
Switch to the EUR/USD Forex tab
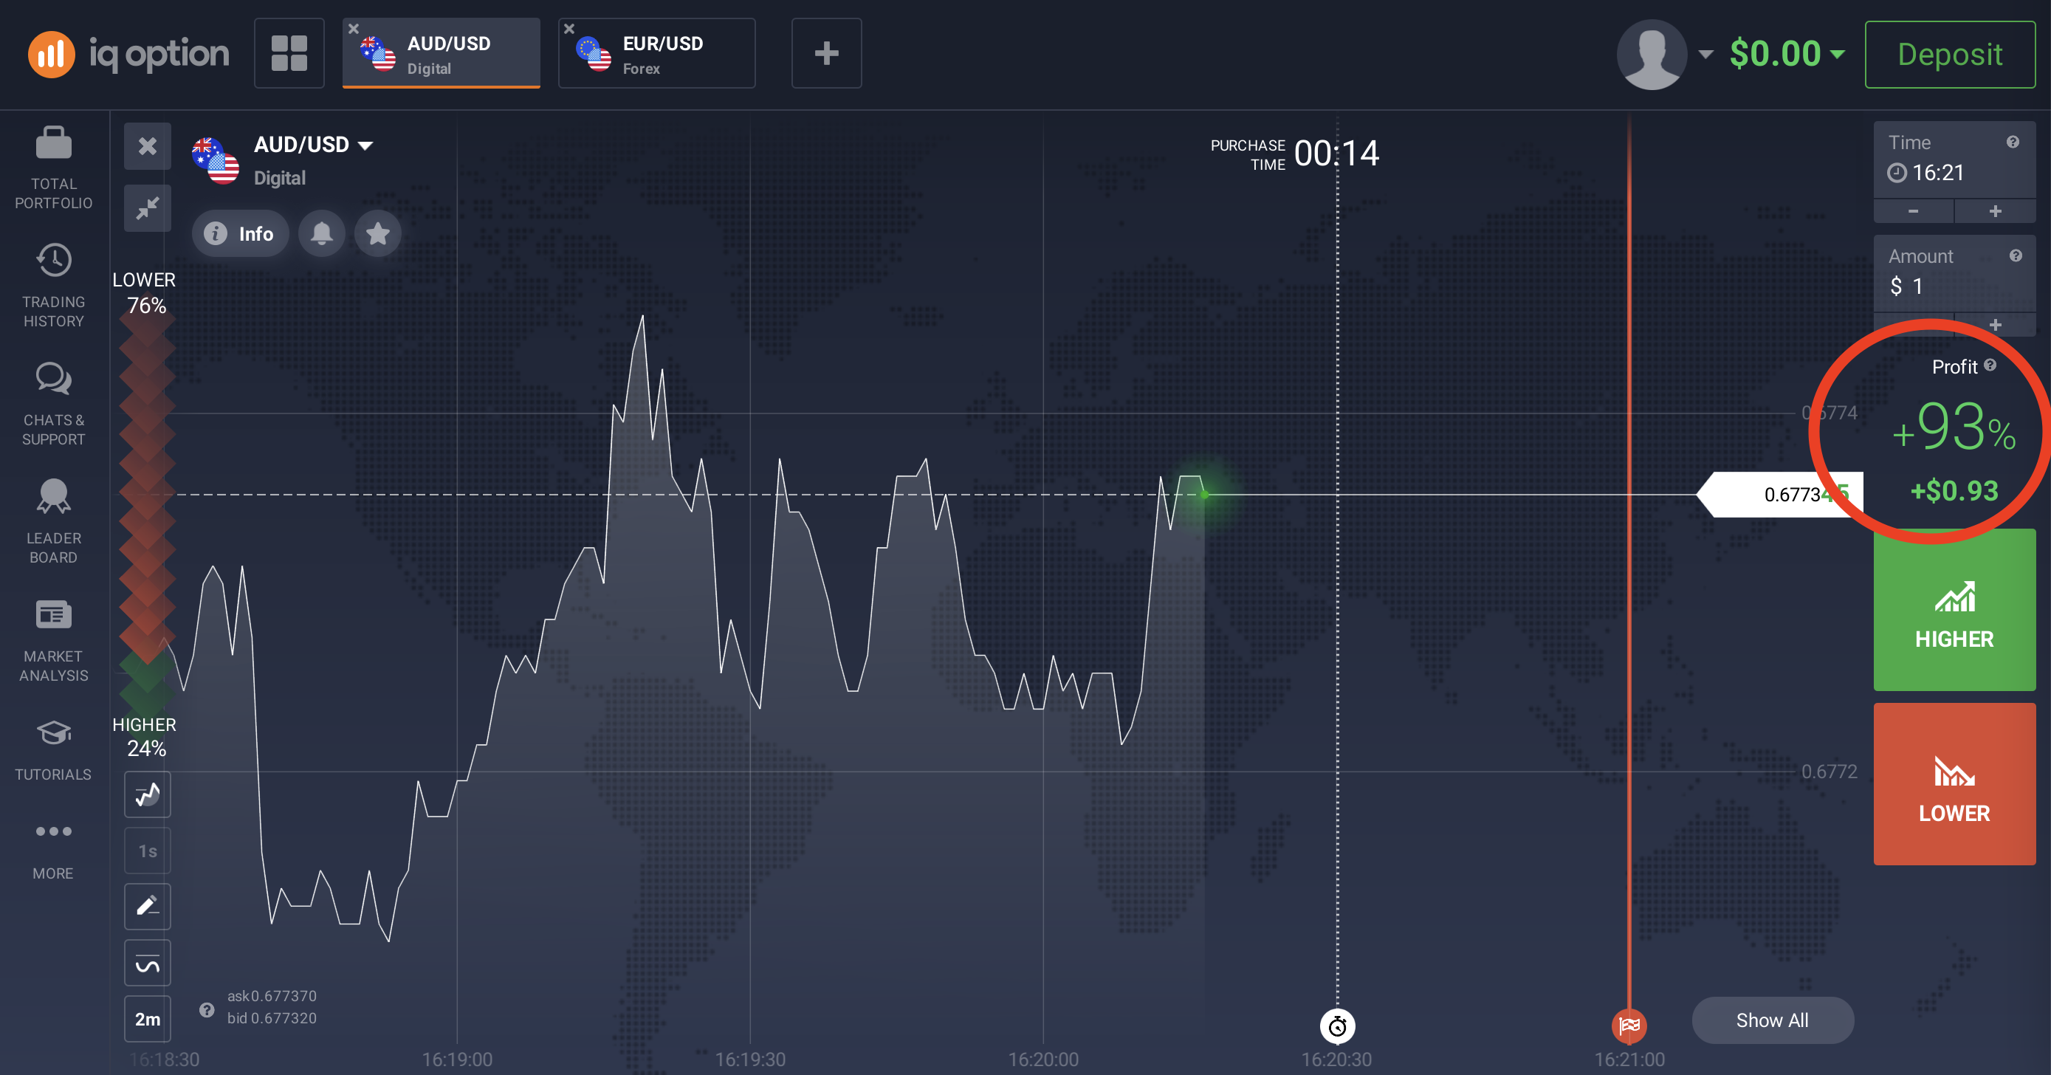coord(657,53)
